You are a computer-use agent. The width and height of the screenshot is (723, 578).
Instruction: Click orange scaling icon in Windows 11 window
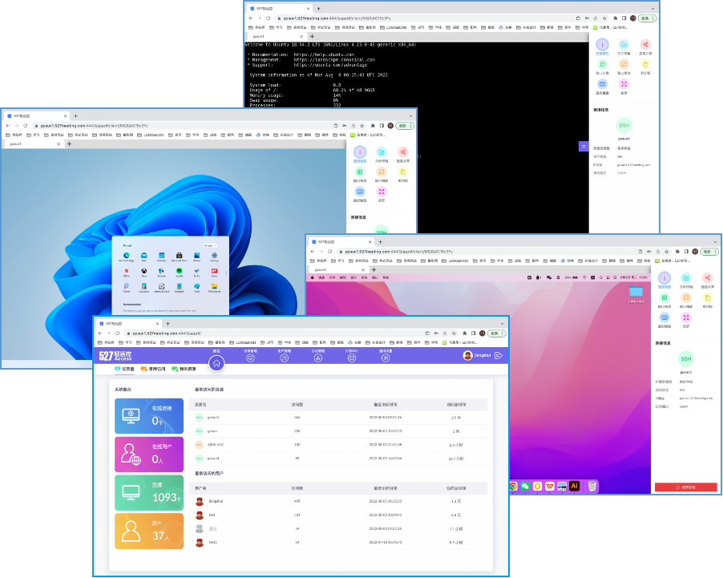pos(382,172)
